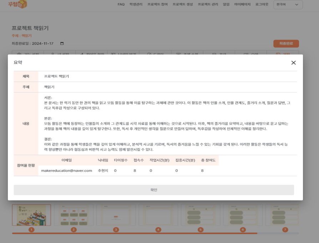Open 프로젝트 생성 menu
The image size is (319, 243).
[183, 5]
